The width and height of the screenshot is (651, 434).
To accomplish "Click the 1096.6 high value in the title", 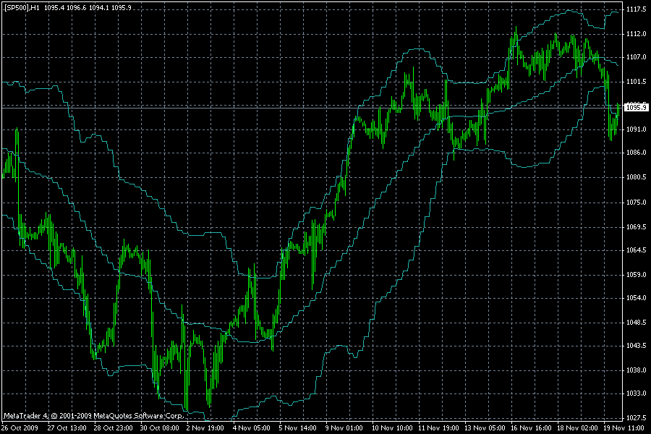I will pos(76,6).
